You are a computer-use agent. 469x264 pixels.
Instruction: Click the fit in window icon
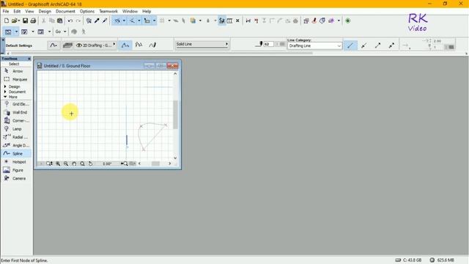(x=82, y=164)
